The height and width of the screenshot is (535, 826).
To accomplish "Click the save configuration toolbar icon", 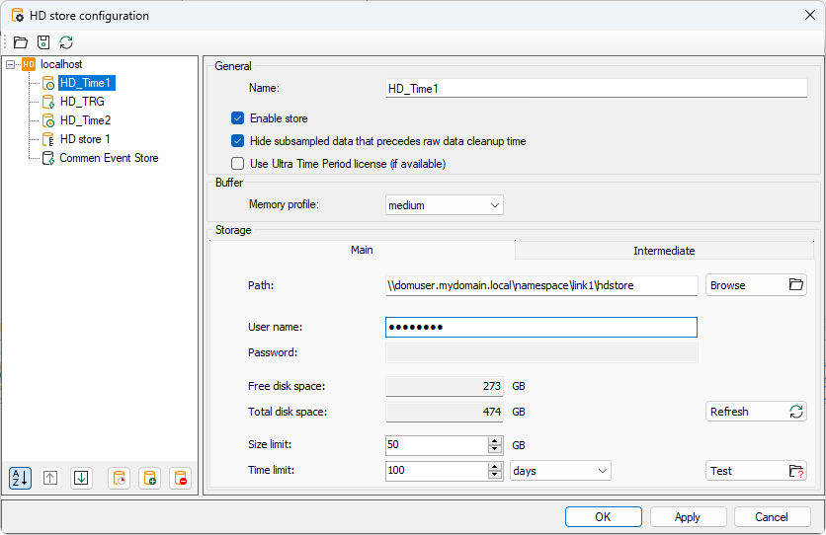I will click(42, 42).
